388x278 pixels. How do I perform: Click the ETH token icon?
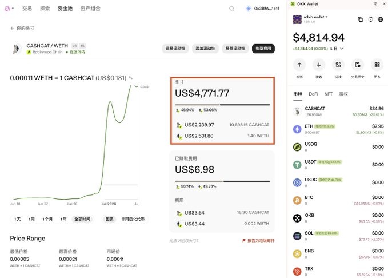(x=297, y=129)
